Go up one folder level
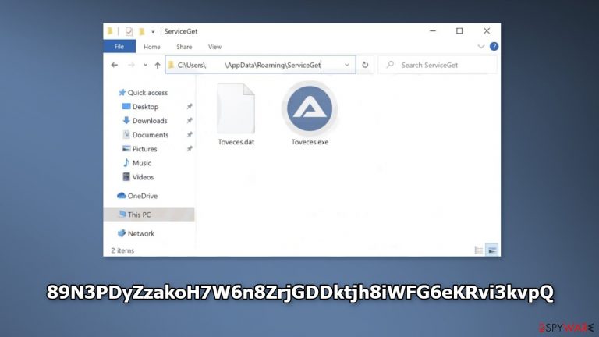Image resolution: width=599 pixels, height=337 pixels. click(x=158, y=65)
